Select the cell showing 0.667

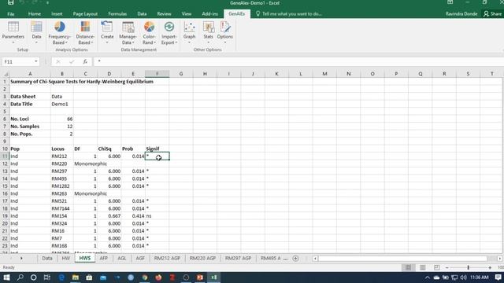[109, 216]
